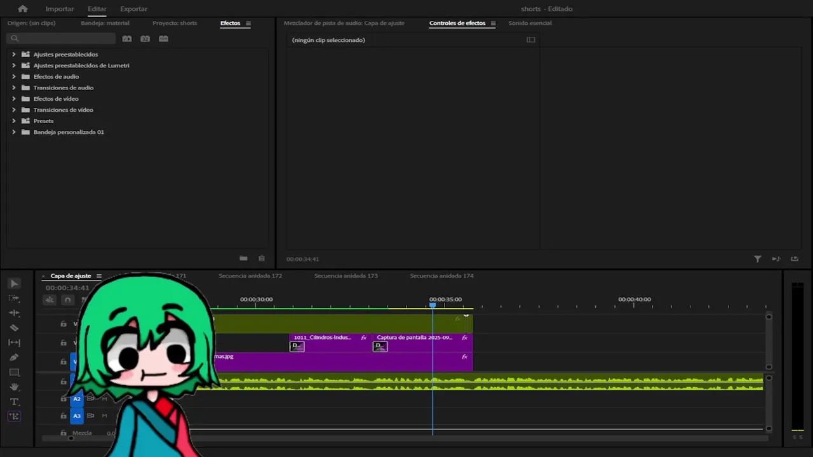Select the Razor tool
813x457 pixels.
14,328
